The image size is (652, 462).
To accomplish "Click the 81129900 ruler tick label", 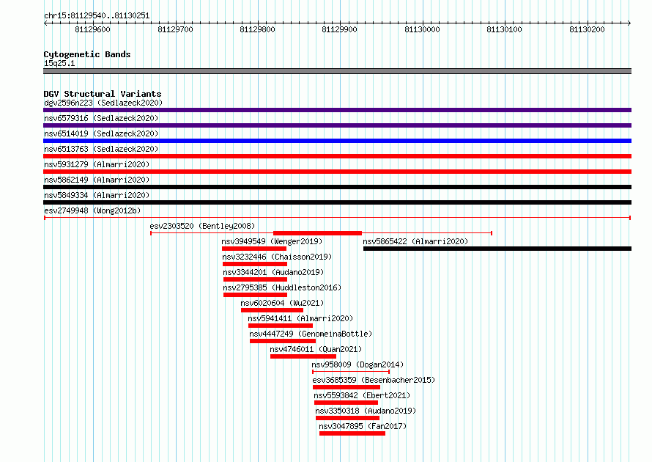I will (339, 29).
